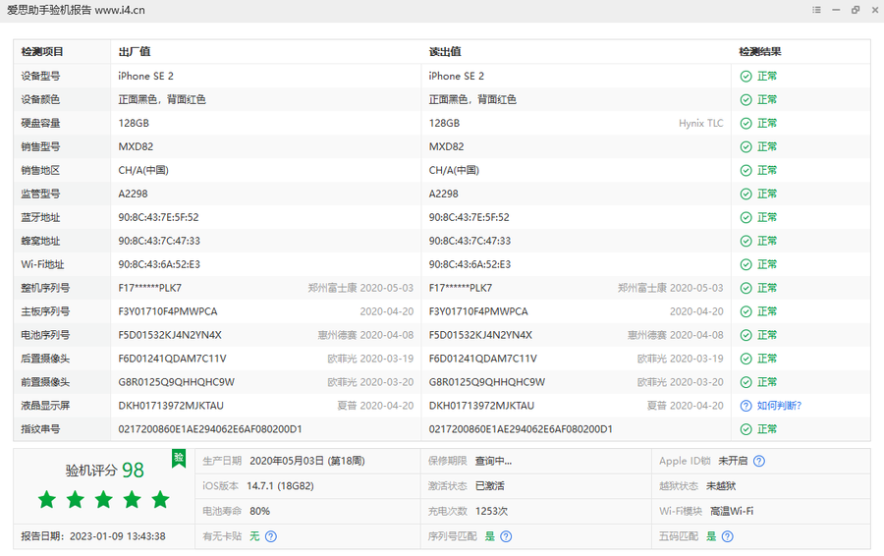Click the green 验 ribbon badge
This screenshot has height=556, width=884.
(x=179, y=459)
